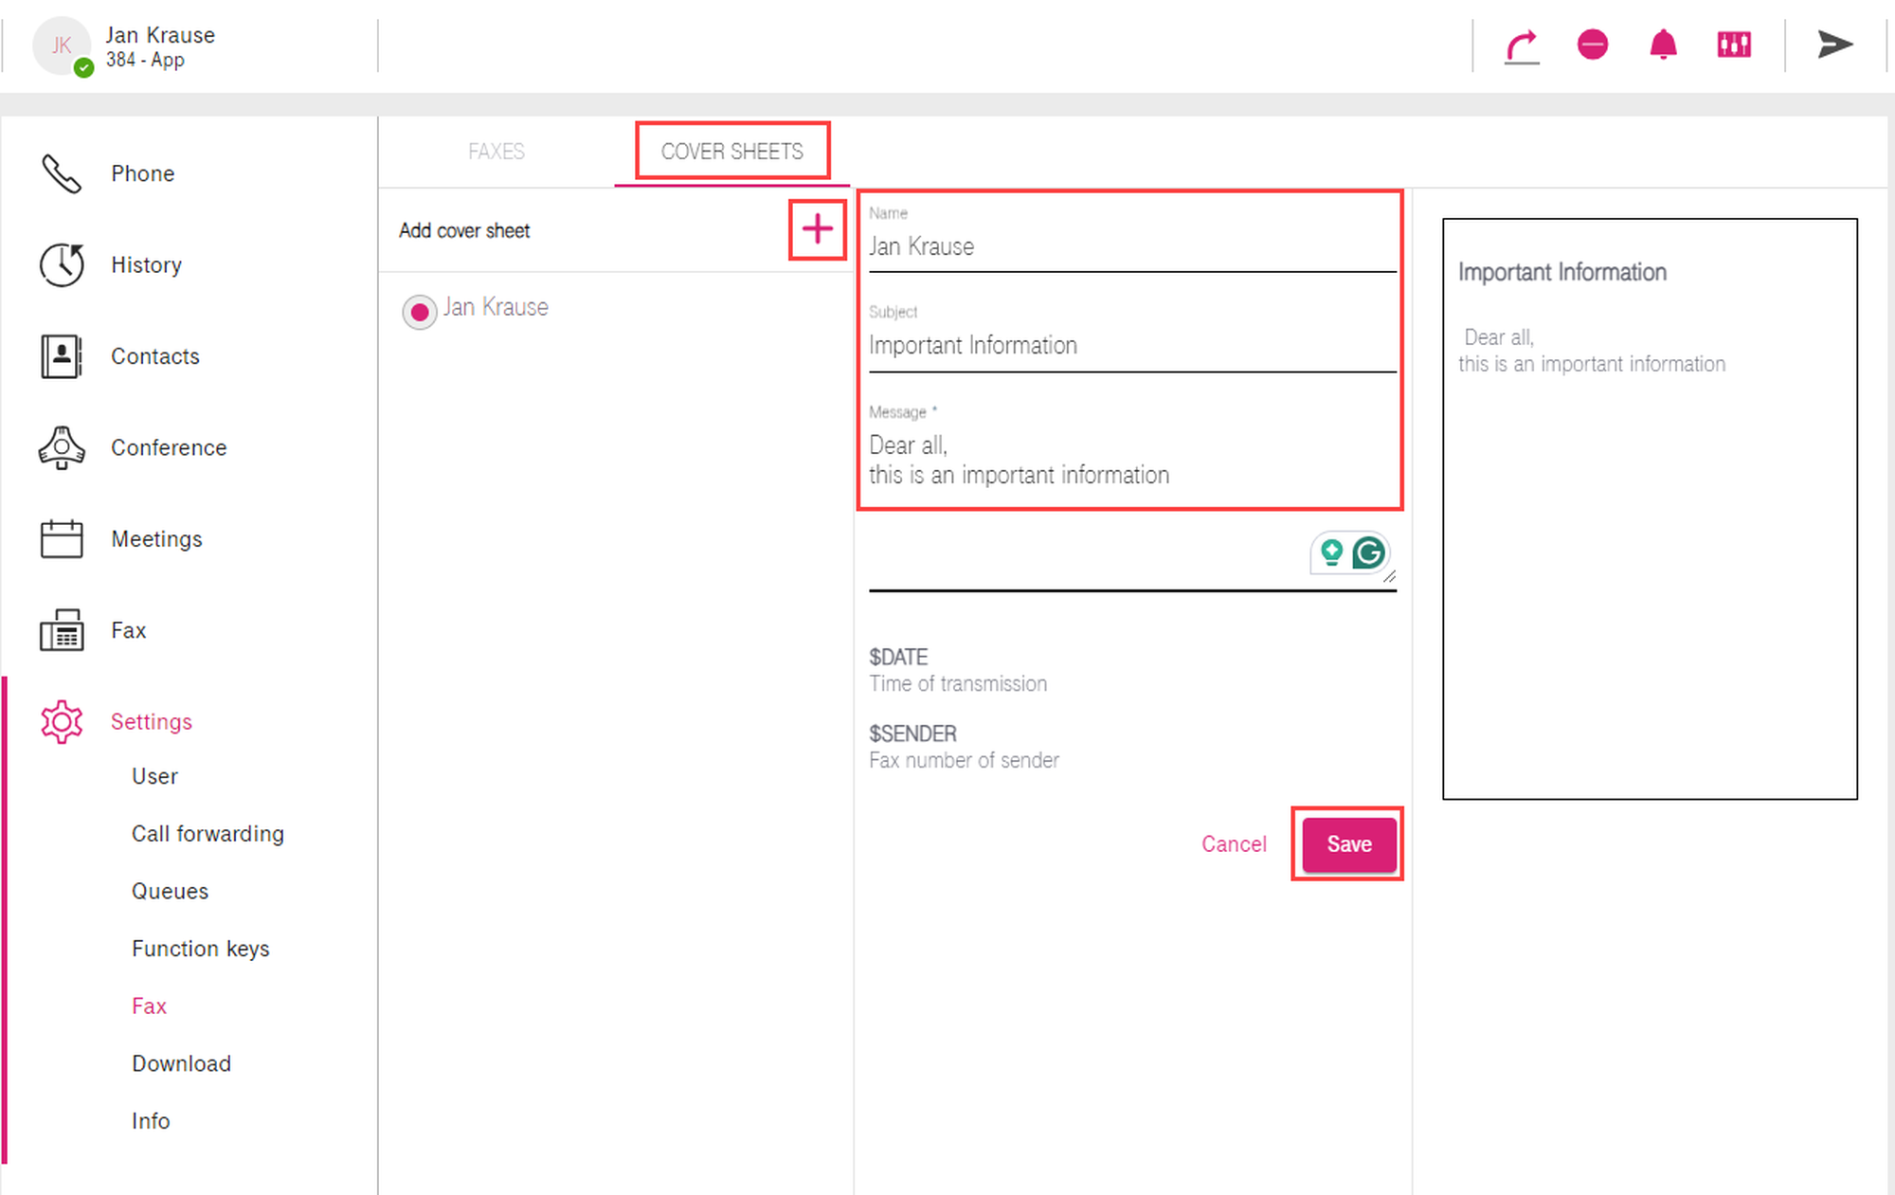Screen dimensions: 1895x1195
Task: Click the Grammarly icon in the message field
Action: click(x=1368, y=552)
